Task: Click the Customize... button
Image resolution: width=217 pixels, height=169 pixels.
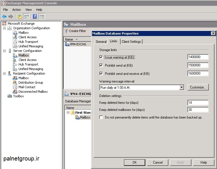Action: coord(198,87)
